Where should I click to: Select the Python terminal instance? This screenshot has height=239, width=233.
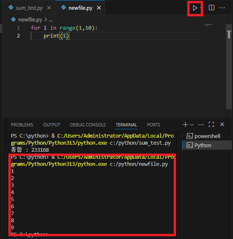pyautogui.click(x=207, y=145)
